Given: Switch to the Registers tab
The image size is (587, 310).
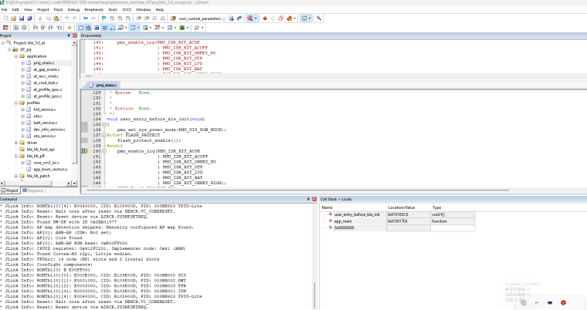Looking at the screenshot, I should (34, 190).
